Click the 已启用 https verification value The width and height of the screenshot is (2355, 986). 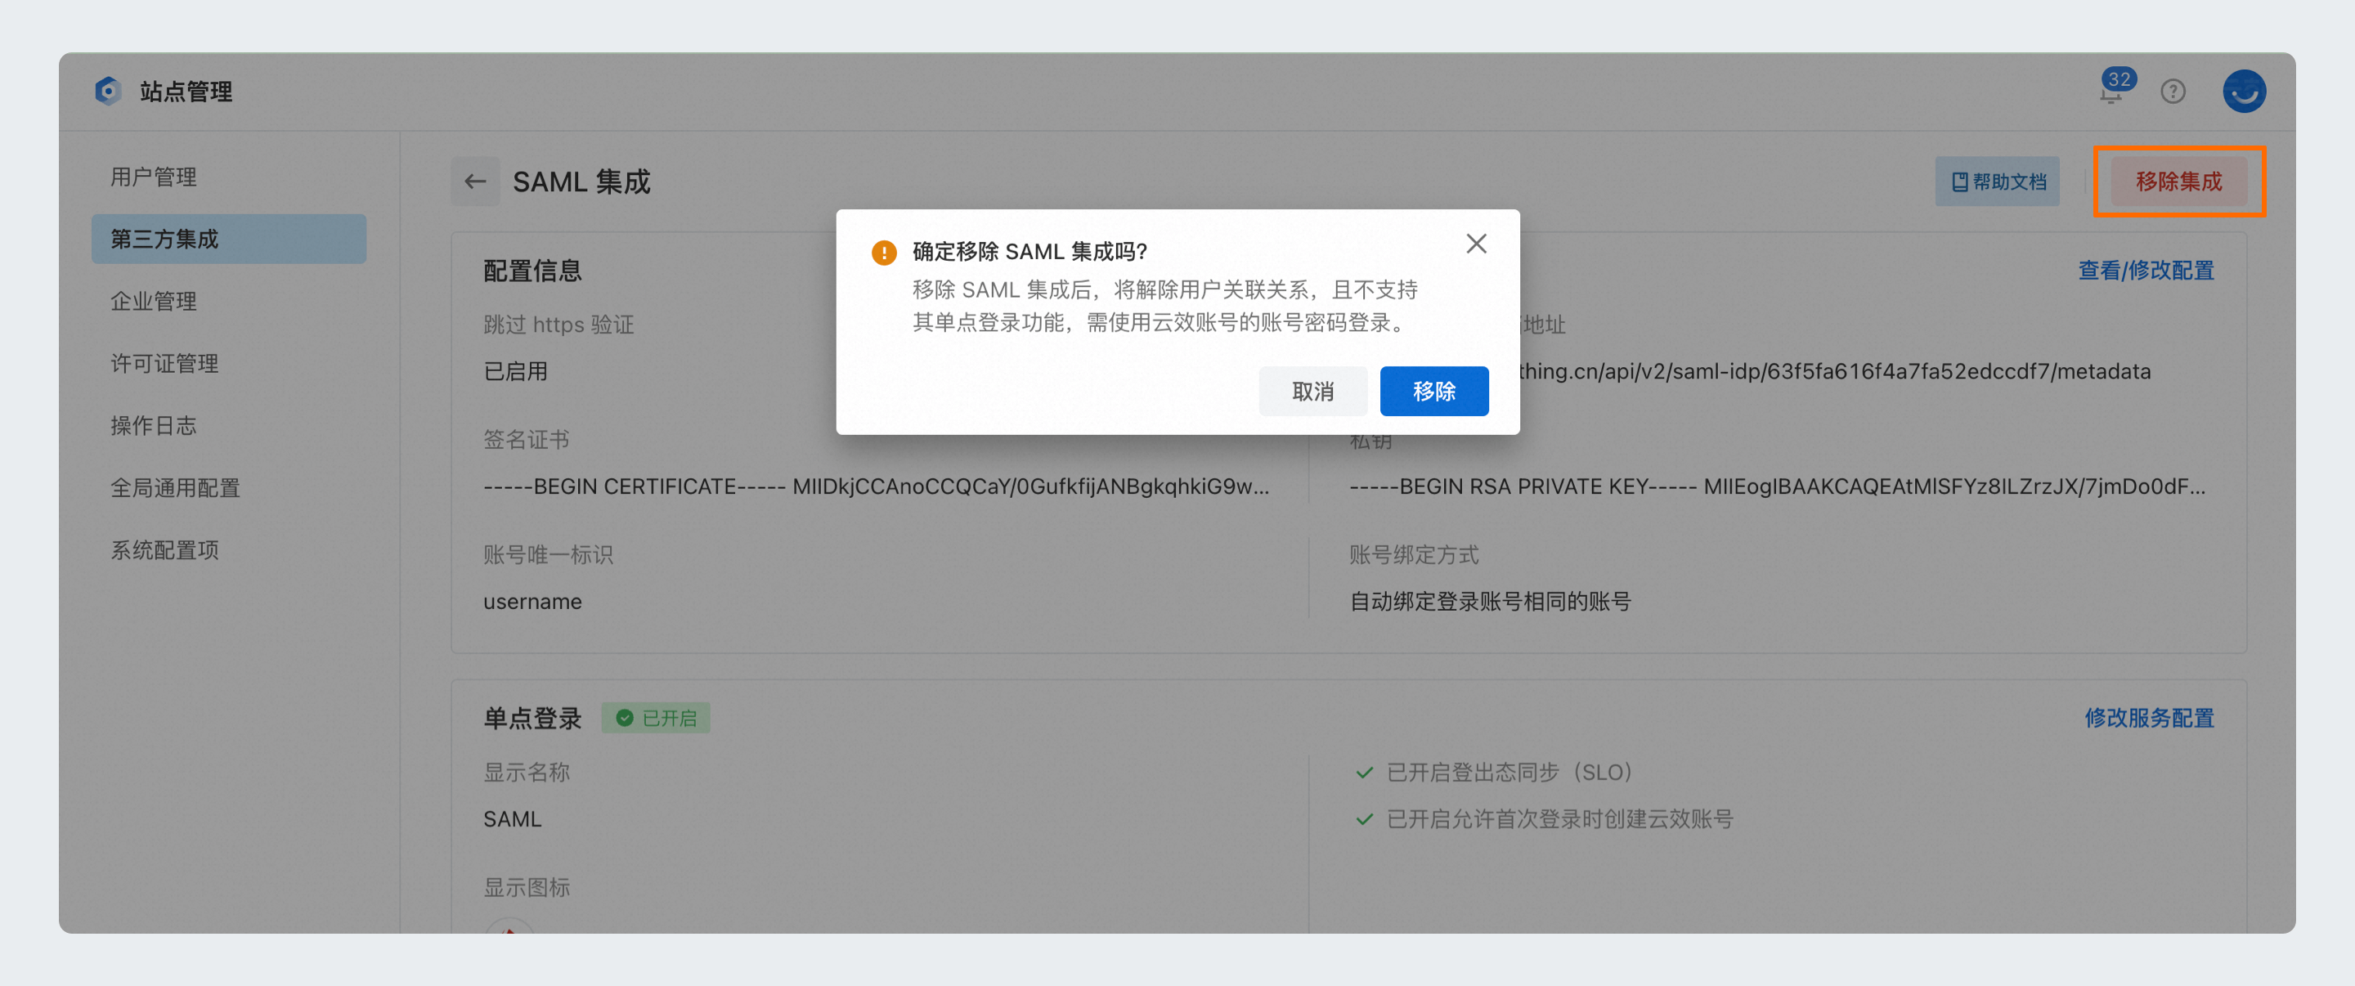click(516, 372)
